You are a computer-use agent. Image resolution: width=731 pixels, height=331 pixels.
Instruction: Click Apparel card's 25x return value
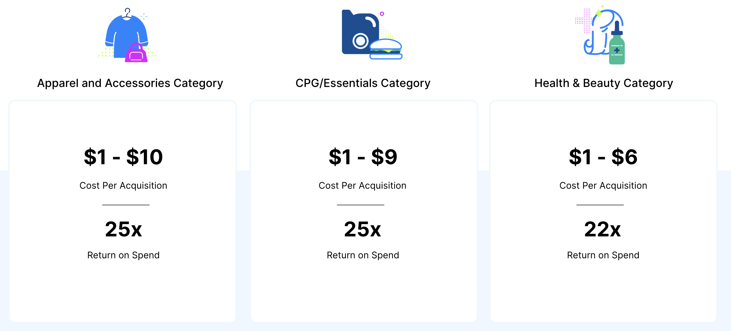pyautogui.click(x=123, y=229)
